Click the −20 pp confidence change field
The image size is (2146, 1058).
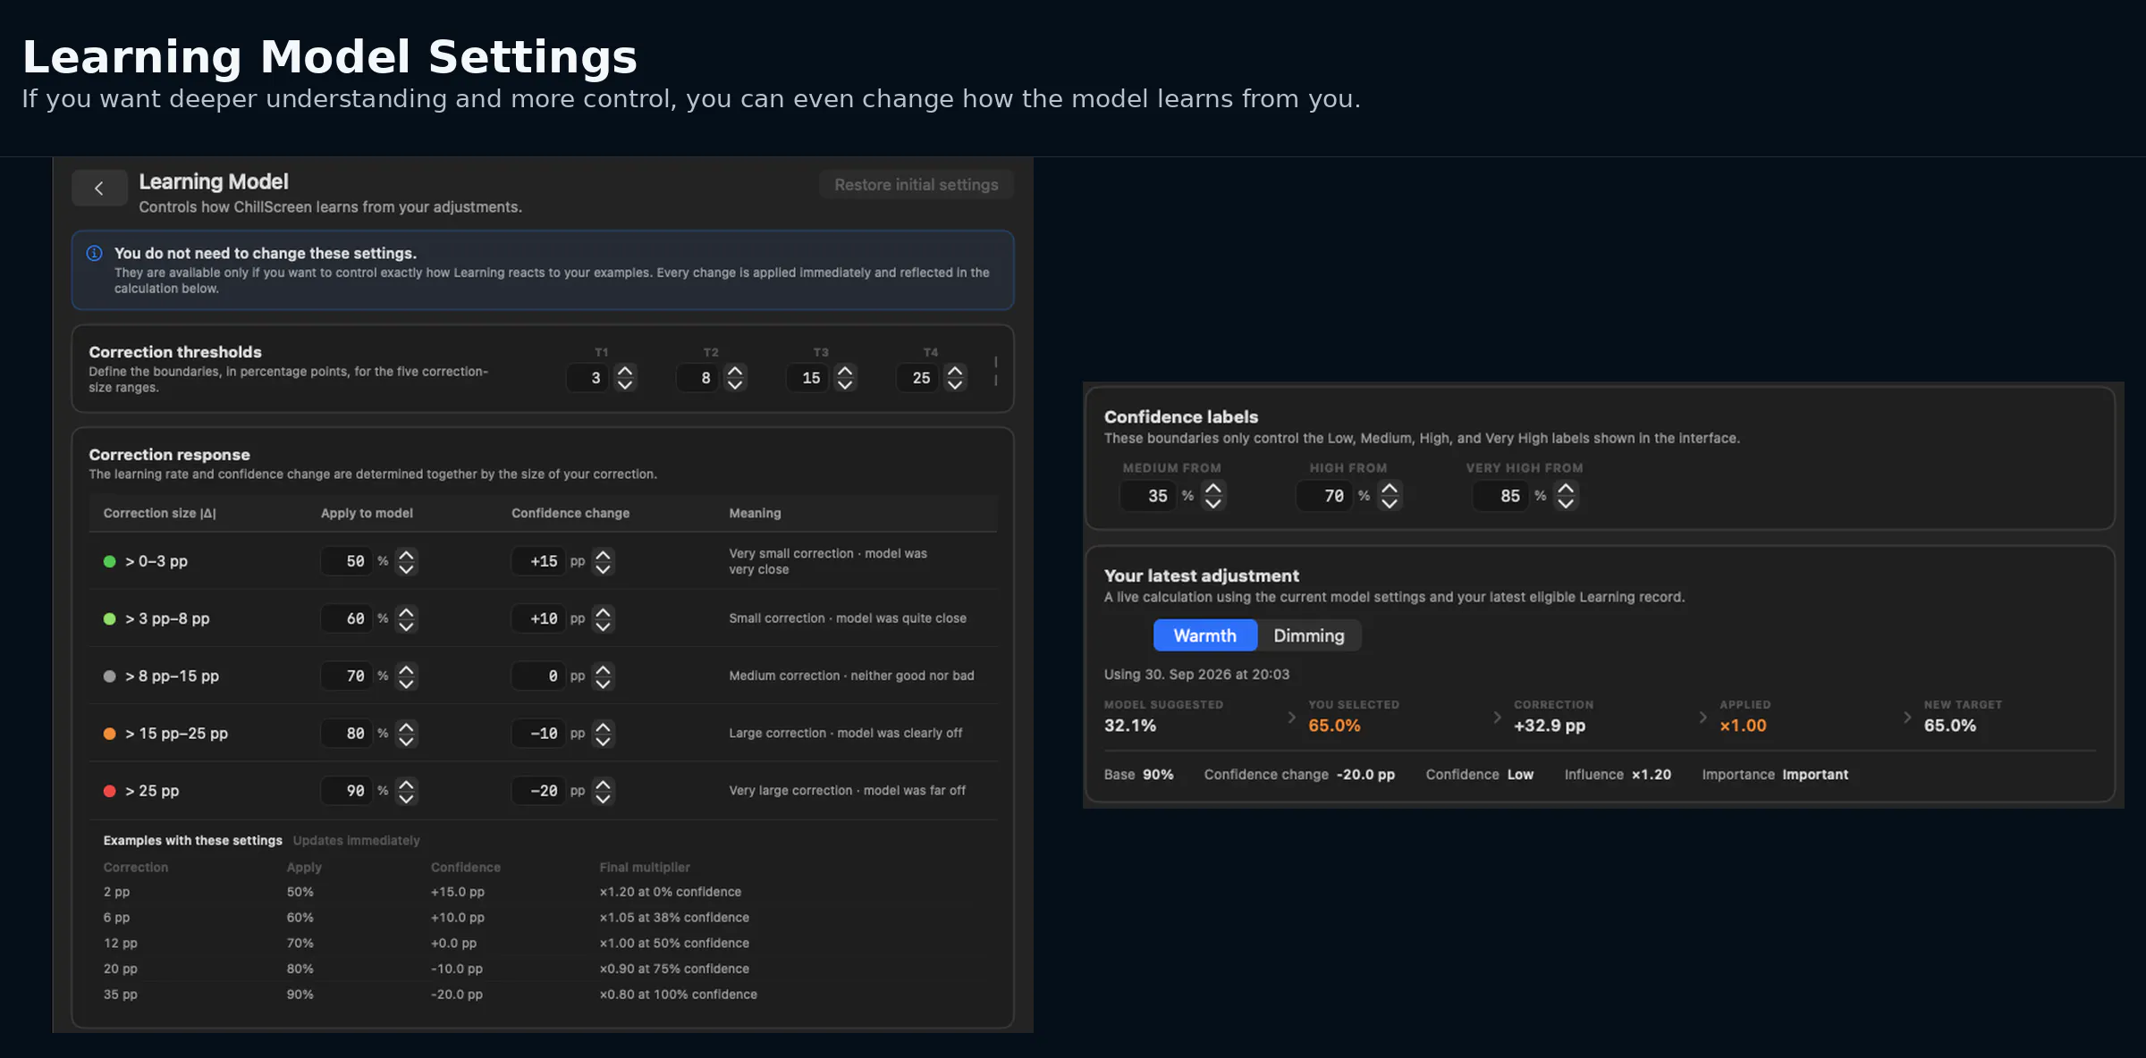click(538, 791)
